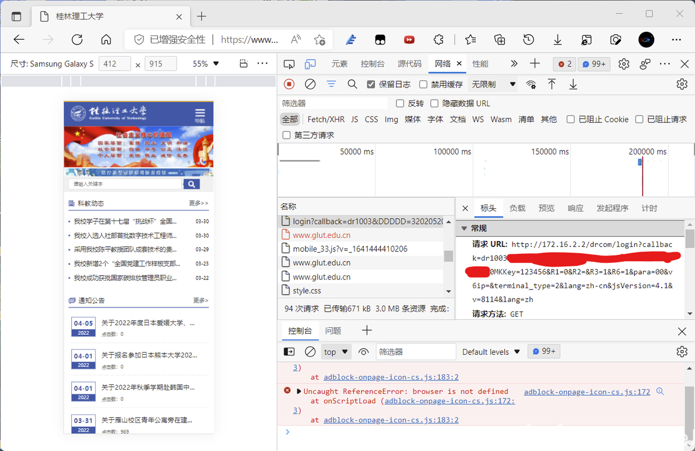Viewport: 695px width, 451px height.
Task: Open Default levels dropdown
Action: pyautogui.click(x=491, y=352)
